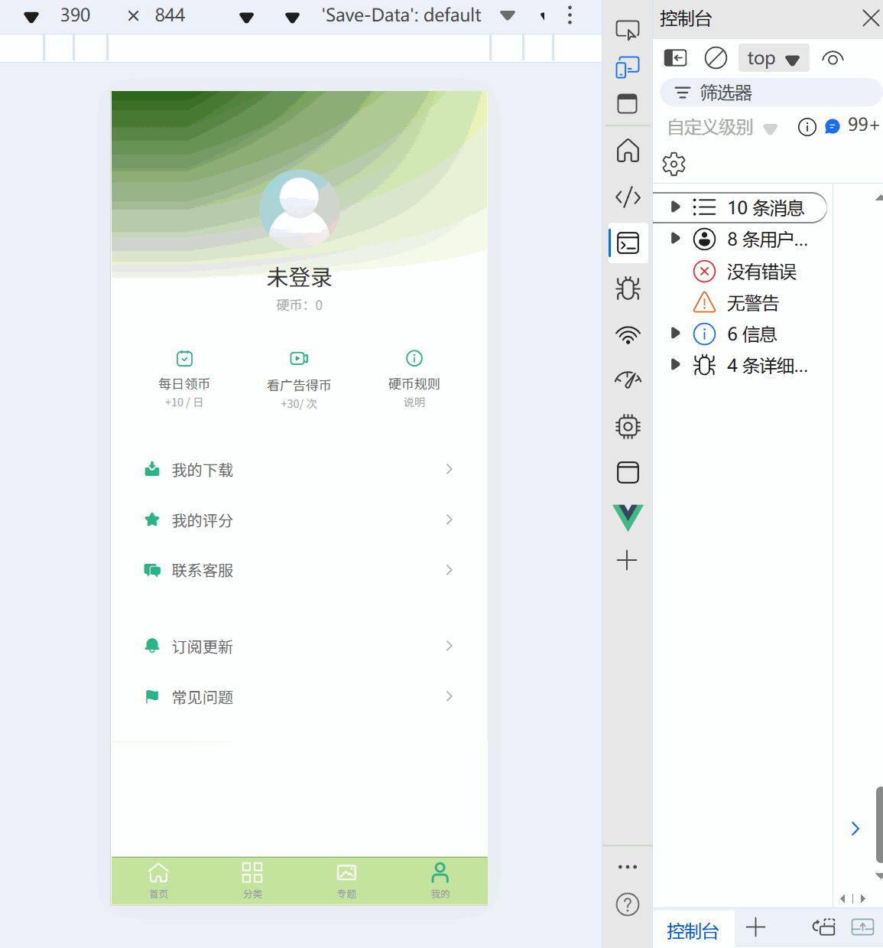Open the 联系客服 row
This screenshot has height=948, width=883.
point(299,571)
